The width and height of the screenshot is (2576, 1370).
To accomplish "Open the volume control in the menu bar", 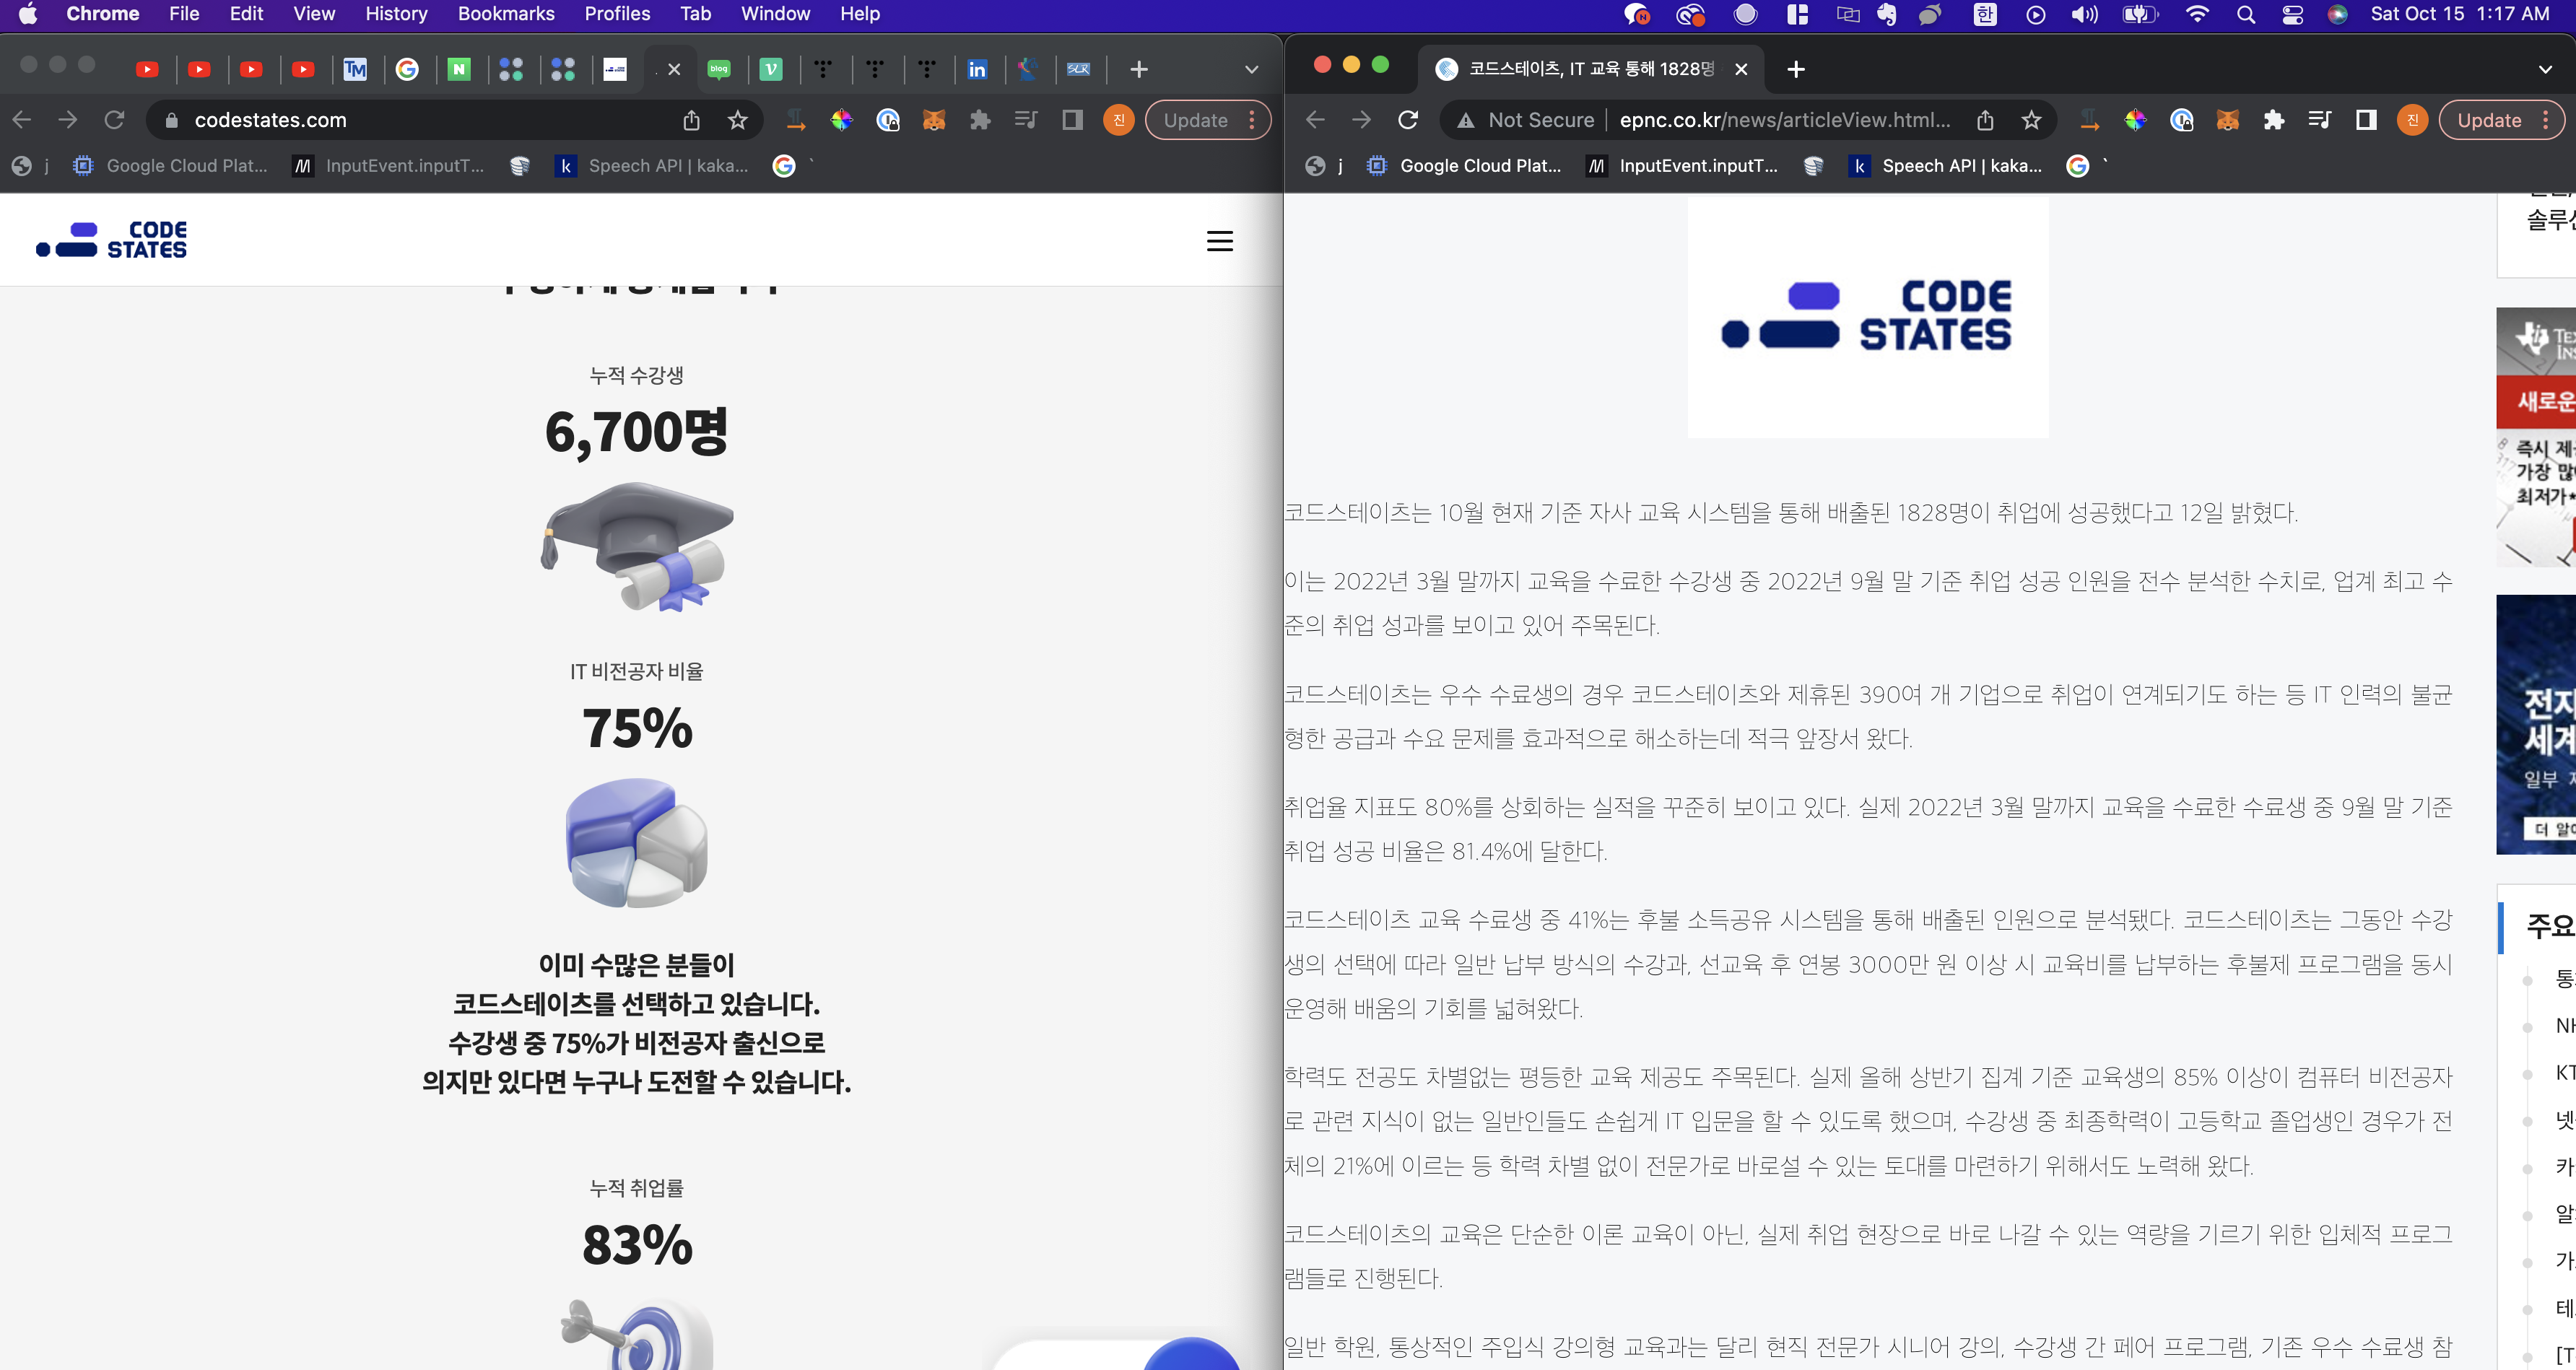I will tap(2084, 14).
